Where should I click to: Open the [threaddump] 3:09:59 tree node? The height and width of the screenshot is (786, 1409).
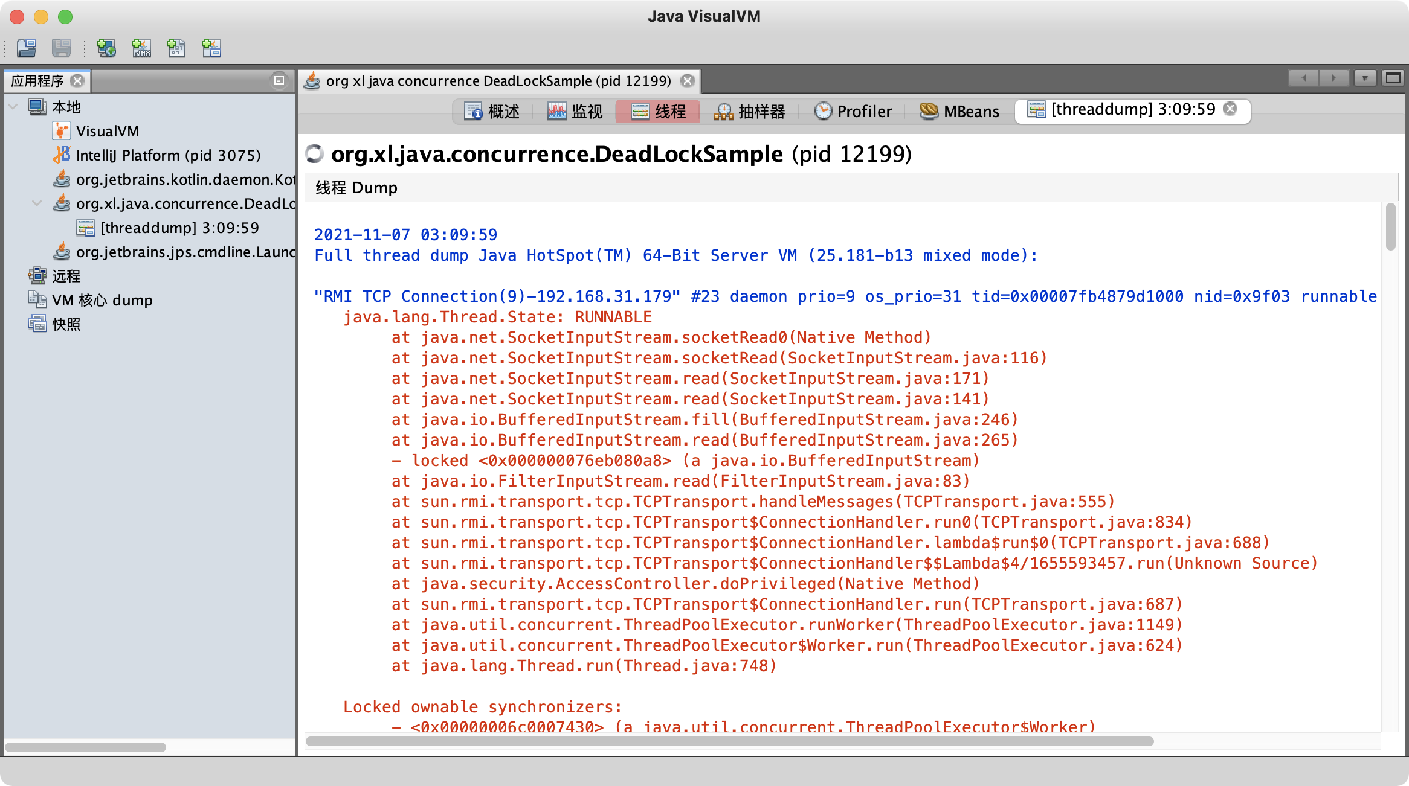pos(179,228)
